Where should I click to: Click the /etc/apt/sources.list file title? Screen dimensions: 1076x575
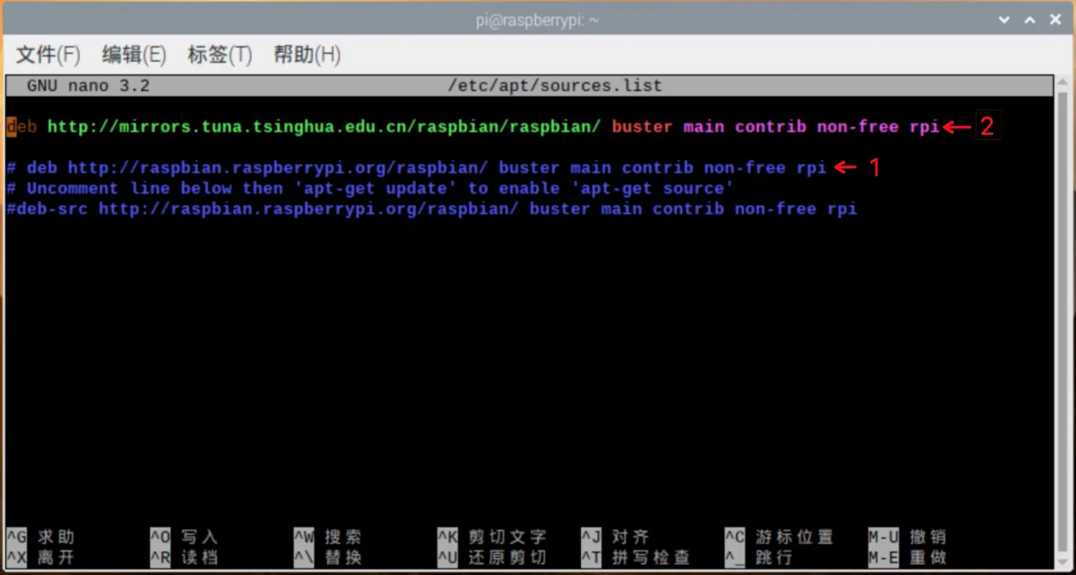[554, 86]
